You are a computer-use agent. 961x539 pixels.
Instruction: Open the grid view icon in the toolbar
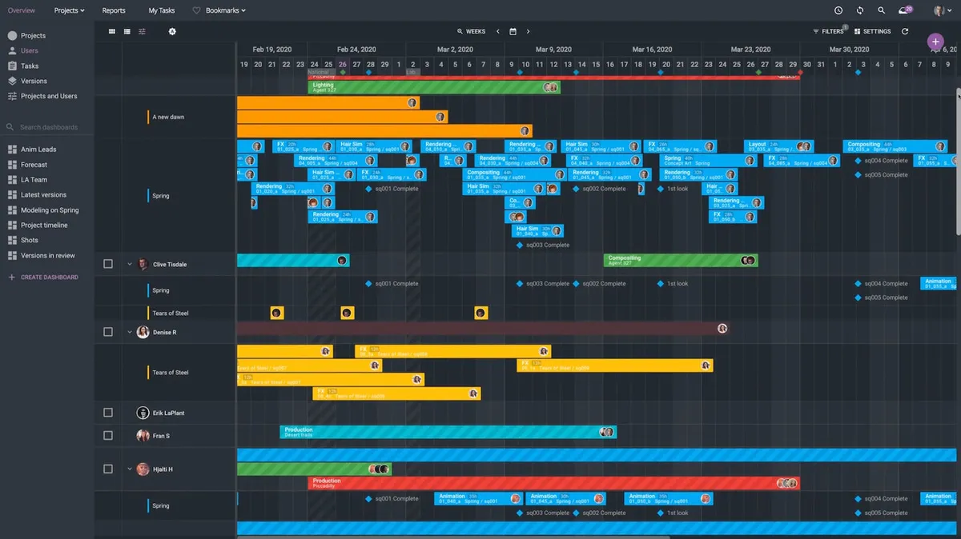pos(111,31)
